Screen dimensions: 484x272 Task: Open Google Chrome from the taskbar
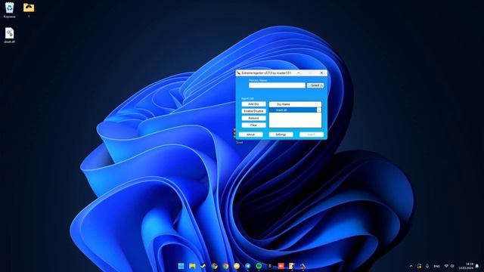tap(225, 266)
